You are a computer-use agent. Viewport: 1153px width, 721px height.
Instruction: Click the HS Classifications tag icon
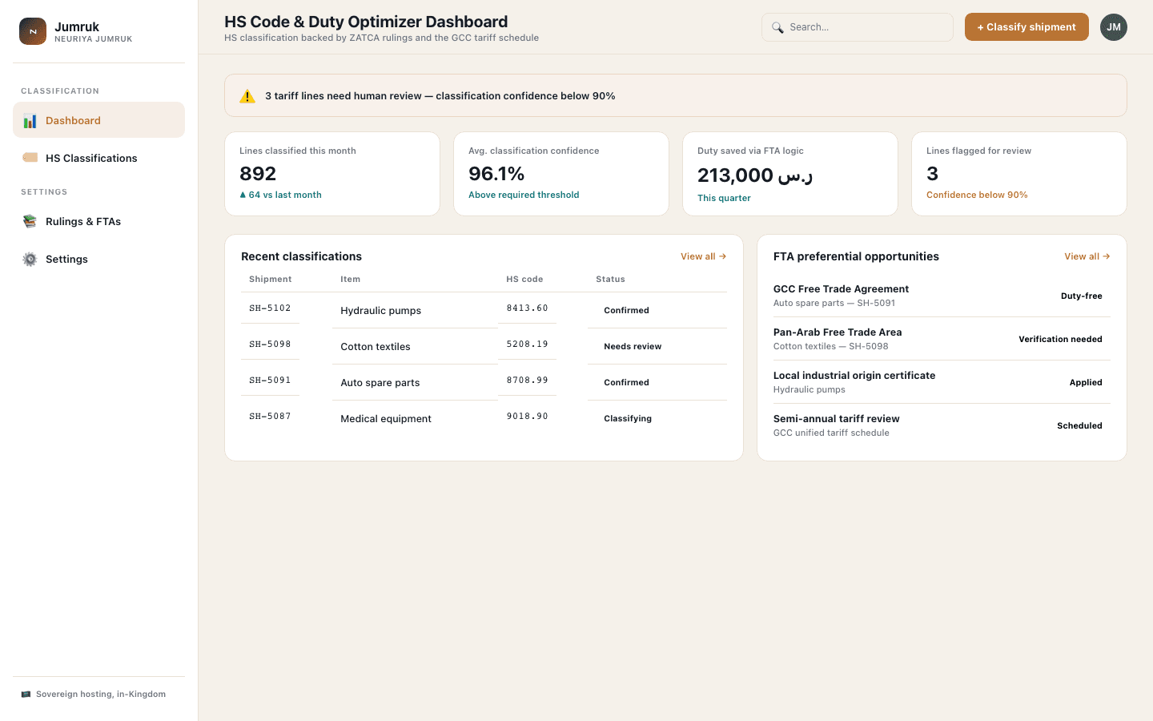pos(30,158)
